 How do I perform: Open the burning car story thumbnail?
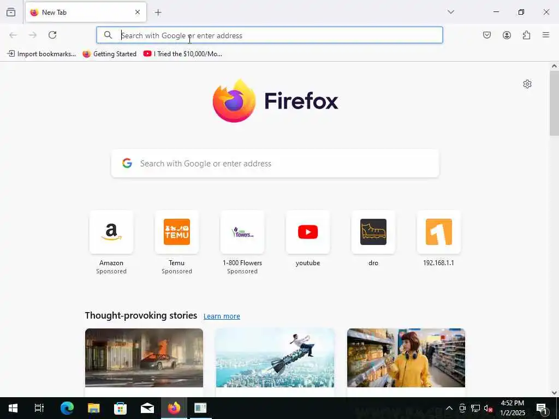click(x=144, y=358)
